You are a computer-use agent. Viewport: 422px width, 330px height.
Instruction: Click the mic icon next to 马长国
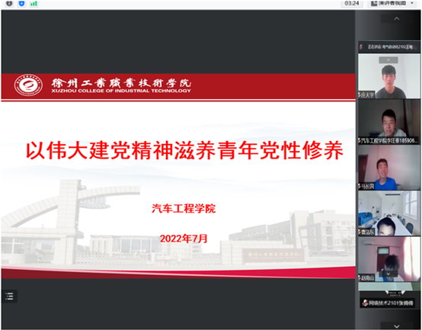point(360,186)
